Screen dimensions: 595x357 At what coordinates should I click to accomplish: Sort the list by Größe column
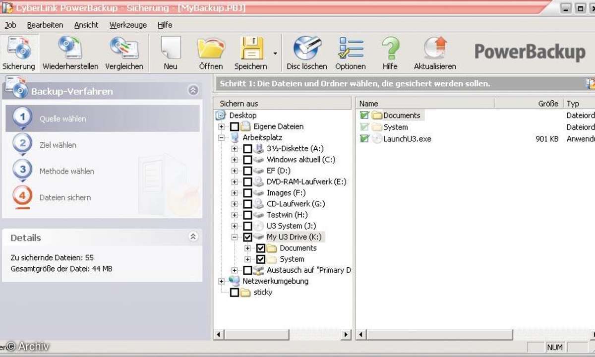pos(529,104)
